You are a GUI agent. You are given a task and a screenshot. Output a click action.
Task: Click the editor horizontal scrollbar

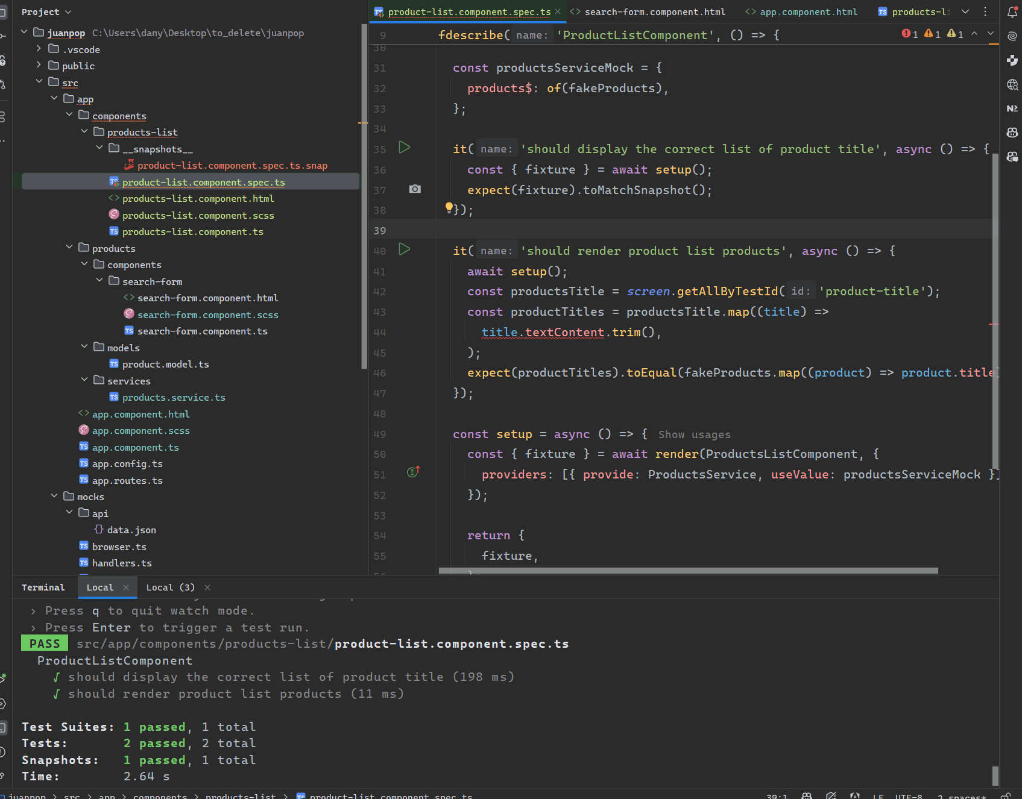pyautogui.click(x=687, y=571)
